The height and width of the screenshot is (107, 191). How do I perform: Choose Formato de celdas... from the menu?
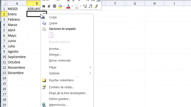click(62, 87)
